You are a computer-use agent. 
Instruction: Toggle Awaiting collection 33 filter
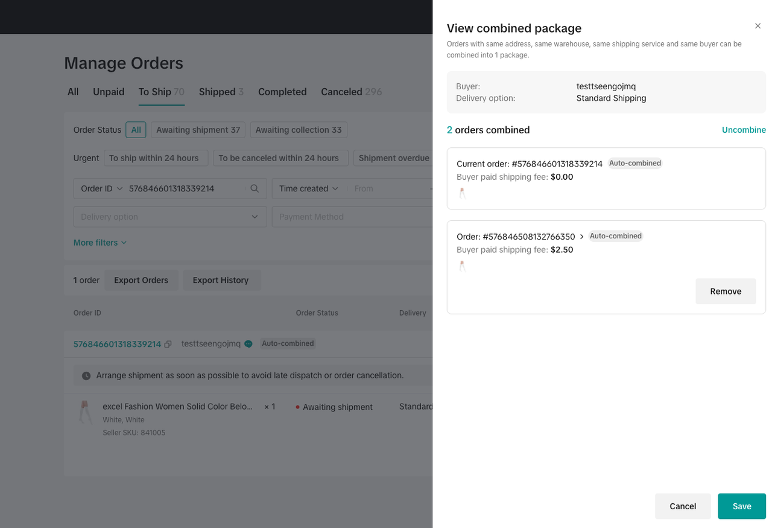(298, 130)
